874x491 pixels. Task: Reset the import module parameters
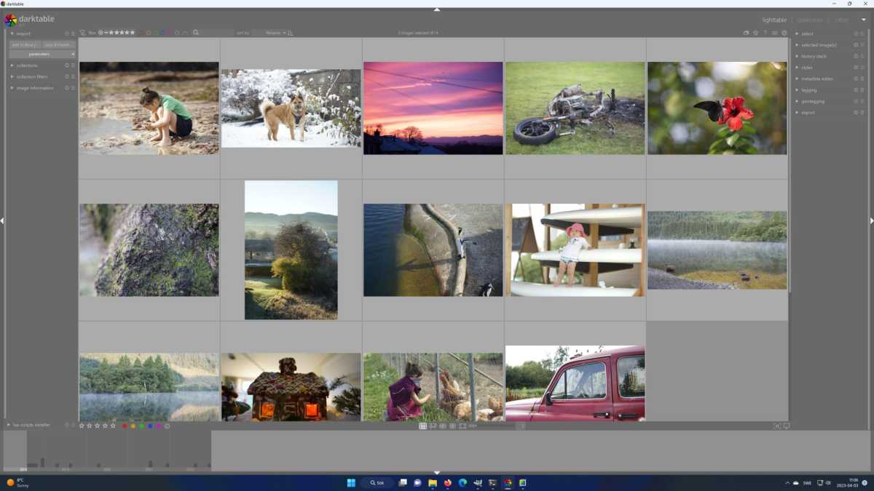pyautogui.click(x=67, y=33)
